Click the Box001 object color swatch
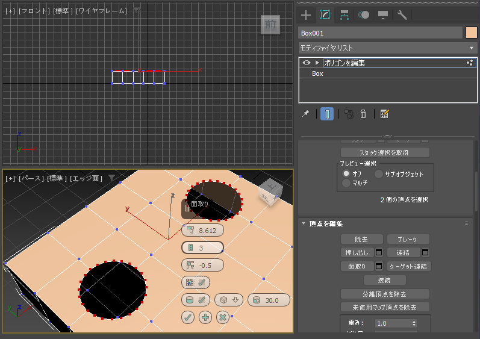 tap(471, 33)
